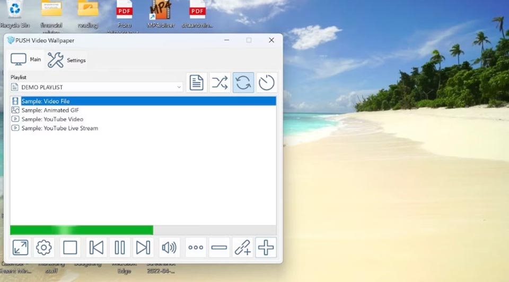Select Sample: Video File item
Image resolution: width=509 pixels, height=282 pixels.
click(x=143, y=101)
